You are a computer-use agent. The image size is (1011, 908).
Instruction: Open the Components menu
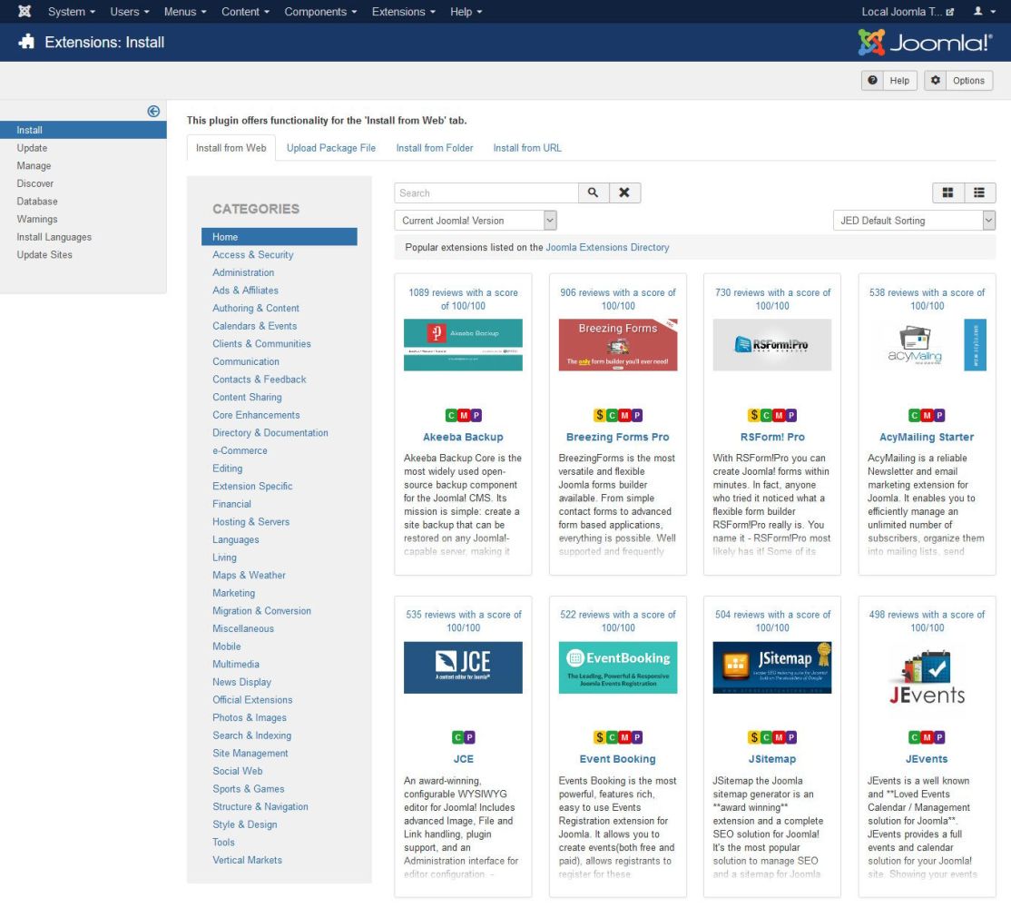point(320,12)
